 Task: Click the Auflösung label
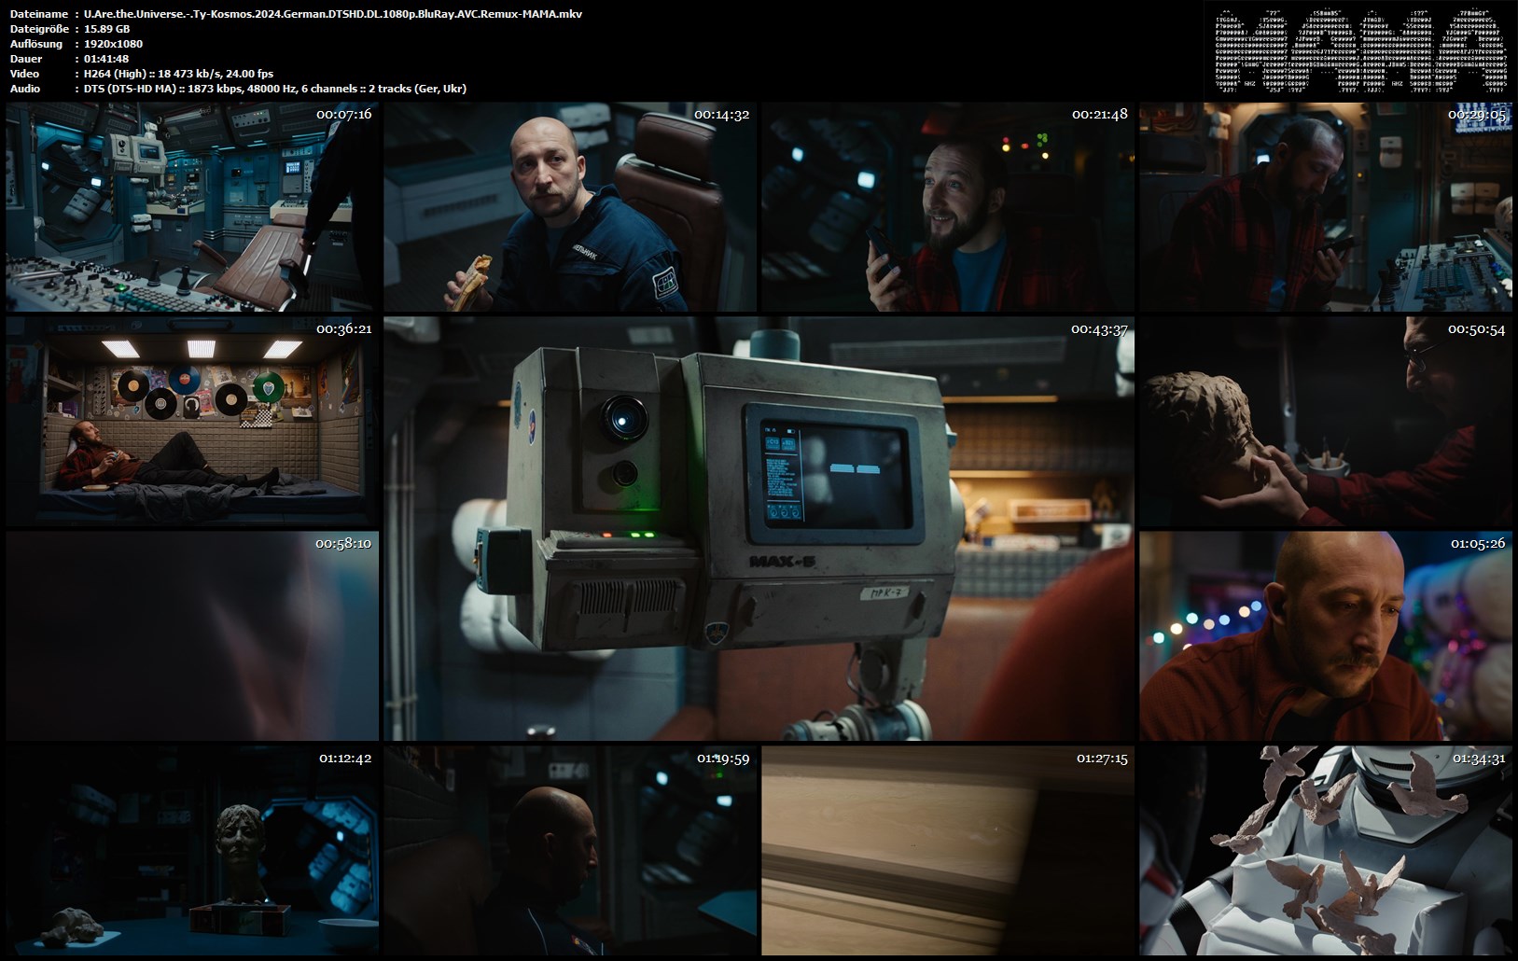36,44
